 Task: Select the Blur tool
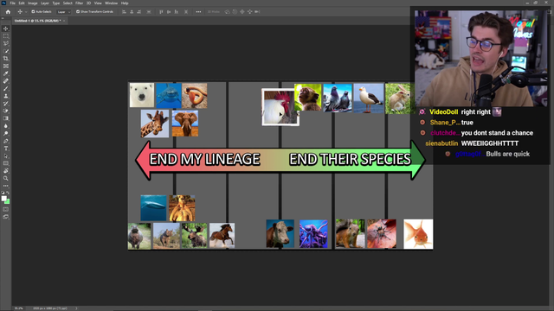(x=6, y=126)
